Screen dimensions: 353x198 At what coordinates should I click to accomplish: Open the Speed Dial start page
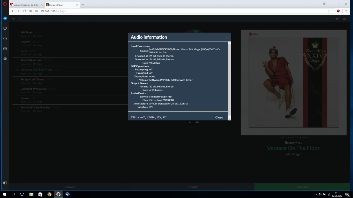pyautogui.click(x=30, y=11)
